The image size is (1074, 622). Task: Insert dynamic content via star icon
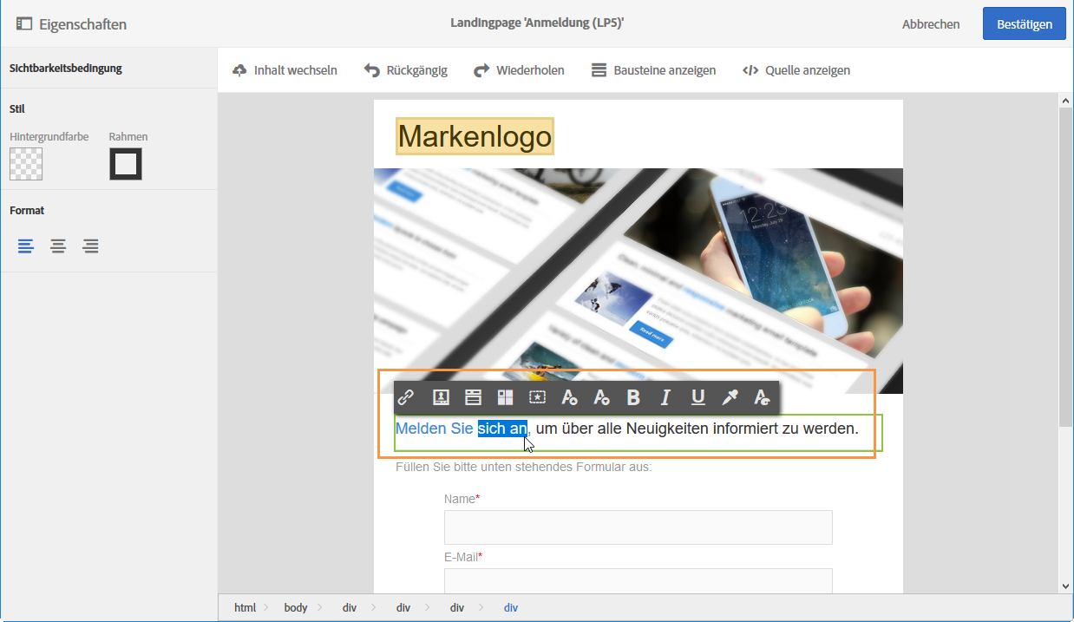point(537,397)
